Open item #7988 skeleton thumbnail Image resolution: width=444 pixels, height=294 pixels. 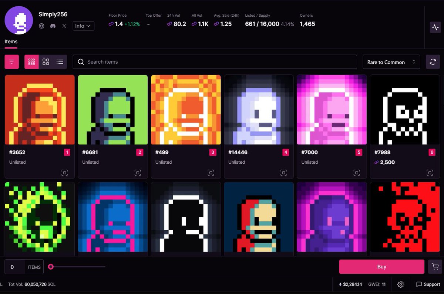[x=405, y=110]
